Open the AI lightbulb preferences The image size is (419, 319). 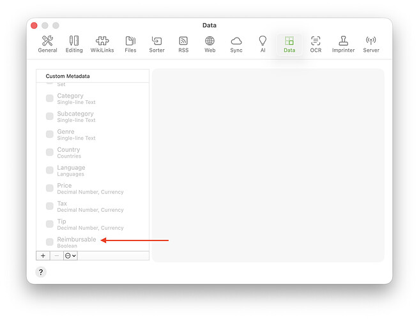tap(263, 44)
